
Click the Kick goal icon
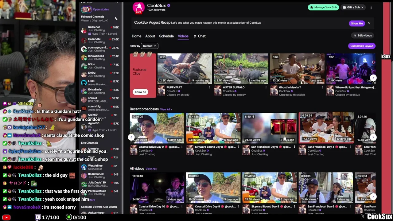69,217
